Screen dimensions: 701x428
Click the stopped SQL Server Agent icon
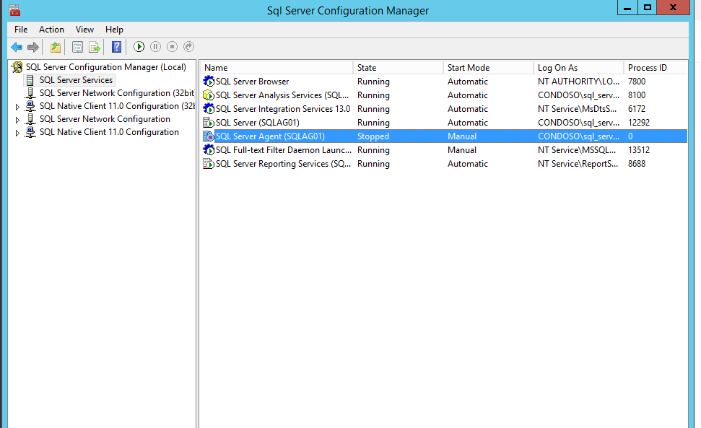click(x=209, y=136)
